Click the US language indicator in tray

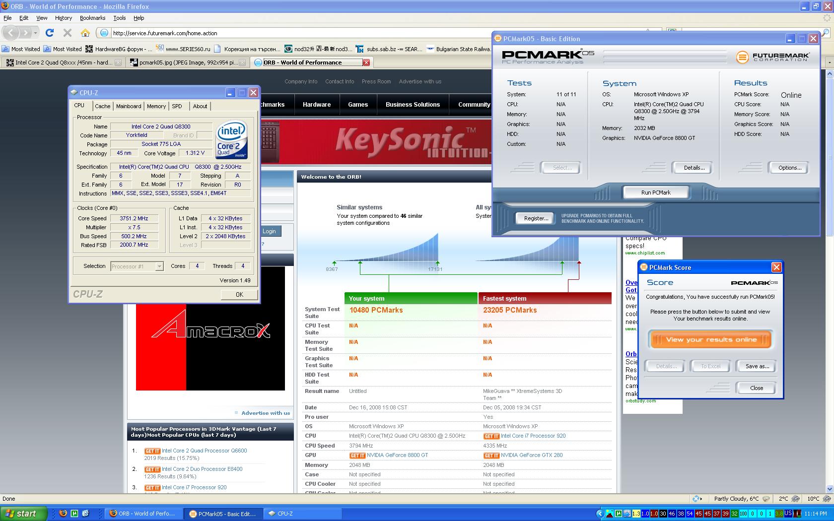788,514
